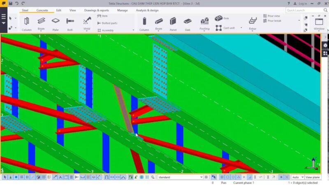The height and width of the screenshot is (185, 329).
Task: Click the Current phase: 1 status text
Action: point(243,183)
